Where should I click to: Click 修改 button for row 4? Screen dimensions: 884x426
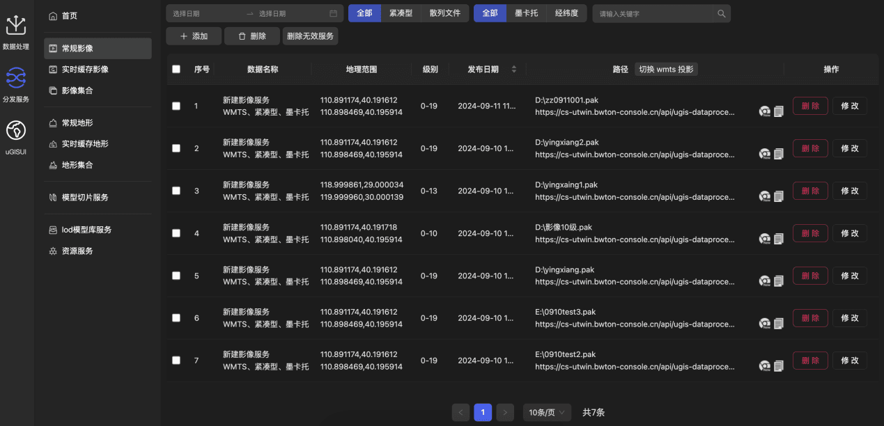849,233
